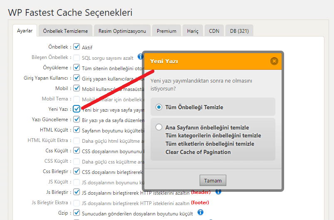Click dialog question 'Yeni yazı yayımlandıktan sonra' text

(x=201, y=84)
